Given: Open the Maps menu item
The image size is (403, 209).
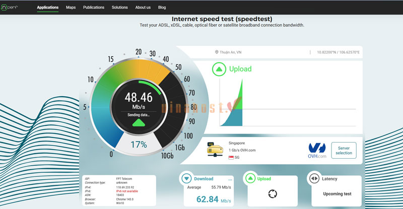Looking at the screenshot, I should (71, 8).
